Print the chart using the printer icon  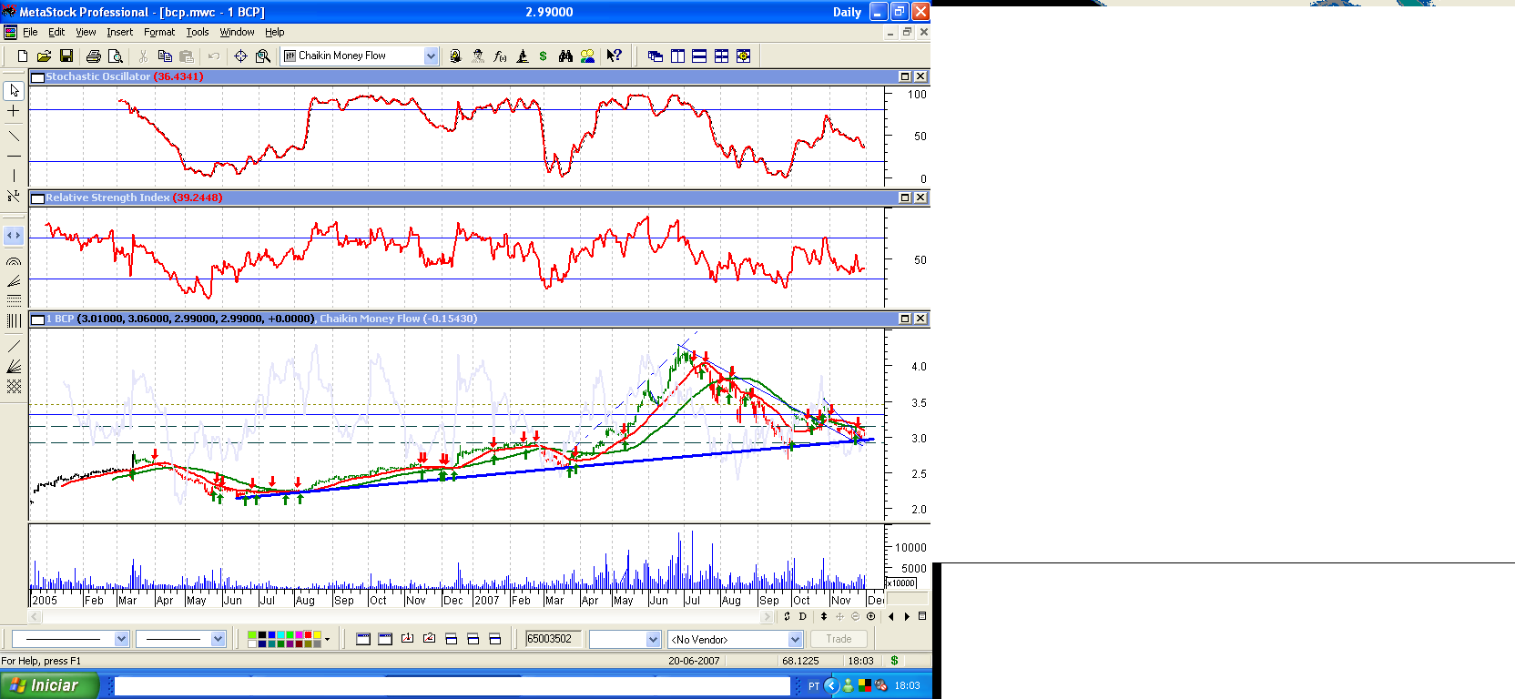coord(93,56)
